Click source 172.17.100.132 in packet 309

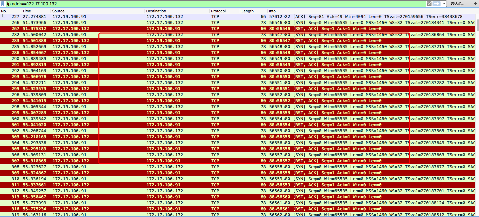click(x=71, y=173)
